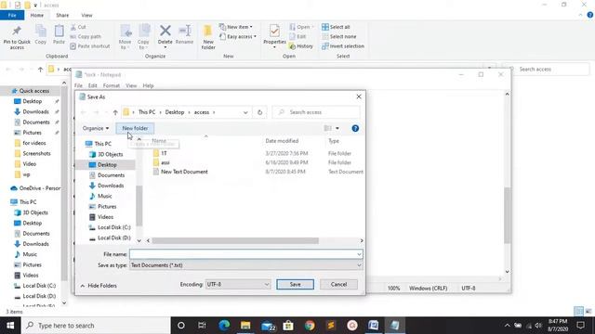The image size is (595, 334).
Task: Open Microsoft Edge from the taskbar
Action: click(224, 326)
